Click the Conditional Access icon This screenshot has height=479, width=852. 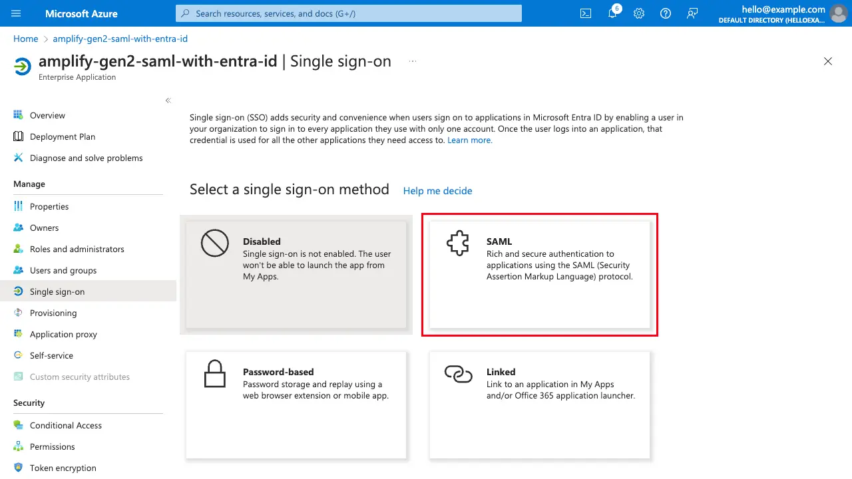coord(19,425)
